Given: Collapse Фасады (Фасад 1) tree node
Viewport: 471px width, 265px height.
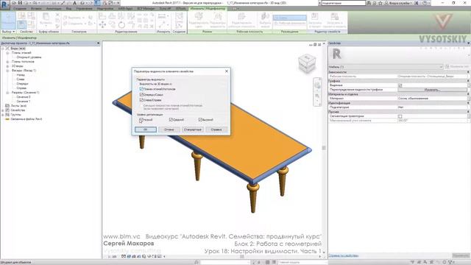Looking at the screenshot, I should [7, 71].
